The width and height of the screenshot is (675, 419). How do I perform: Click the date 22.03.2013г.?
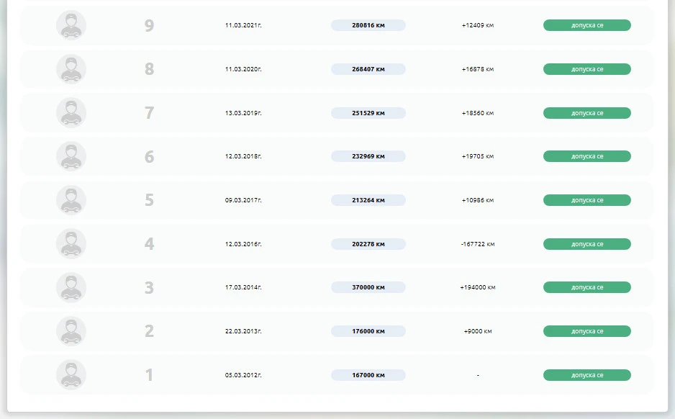[x=243, y=331]
